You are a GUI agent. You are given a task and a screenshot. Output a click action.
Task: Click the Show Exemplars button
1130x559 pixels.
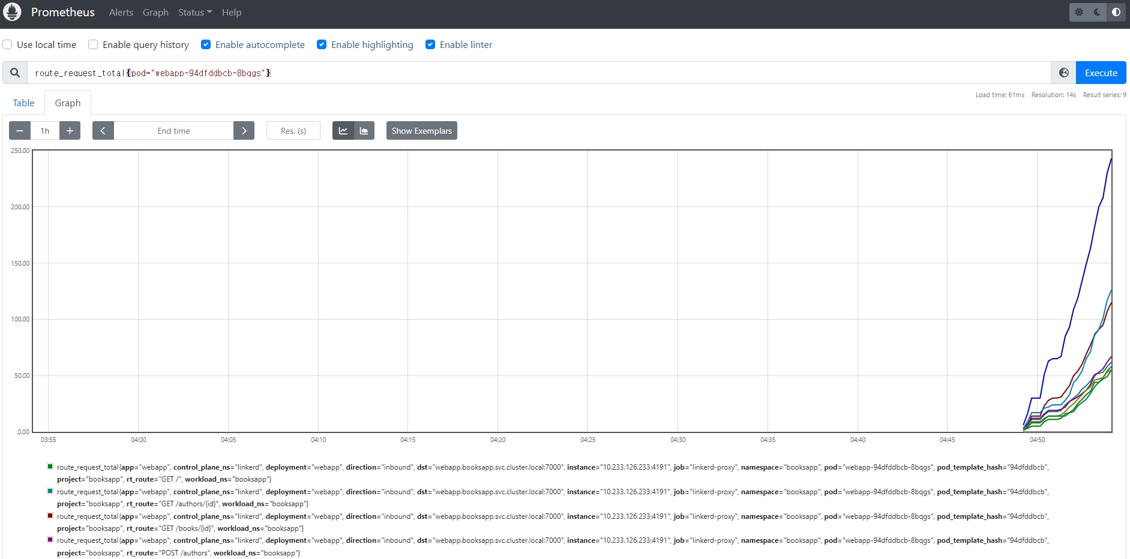(421, 131)
